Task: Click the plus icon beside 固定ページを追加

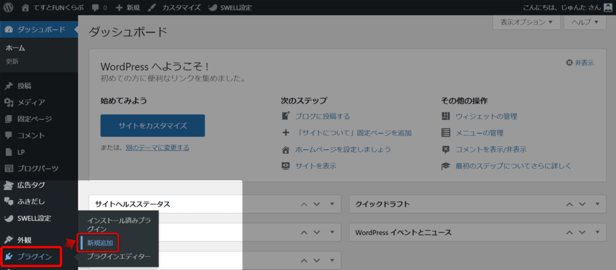Action: tap(286, 133)
